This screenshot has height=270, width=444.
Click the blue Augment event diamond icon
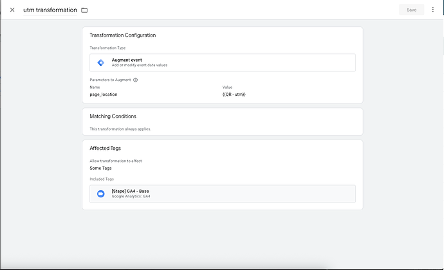(x=100, y=62)
